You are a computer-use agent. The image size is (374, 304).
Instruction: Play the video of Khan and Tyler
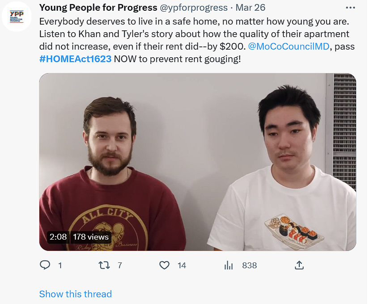click(197, 161)
